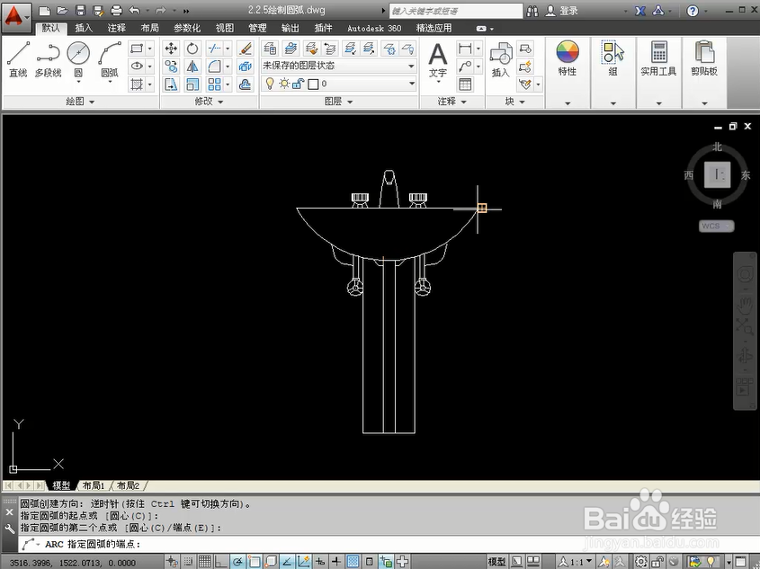Click the ViewCube top face (上)
760x569 pixels.
click(x=718, y=174)
